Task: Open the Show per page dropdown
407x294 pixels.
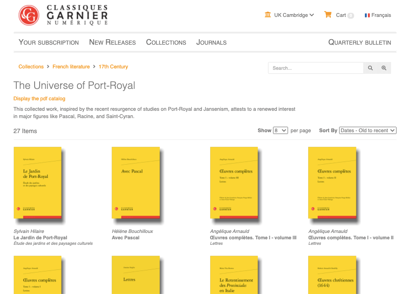Action: click(x=280, y=130)
